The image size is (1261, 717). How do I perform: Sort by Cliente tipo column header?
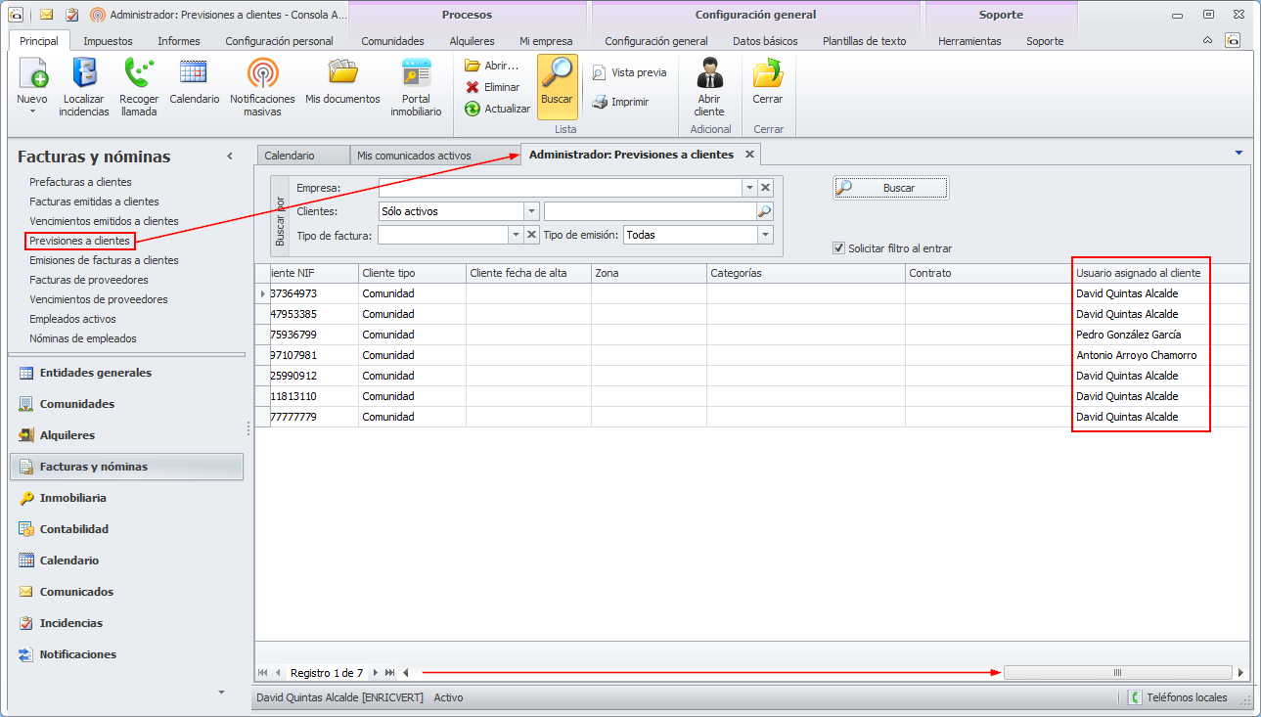(x=412, y=273)
